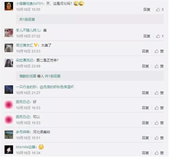Viewport: 169px width, 157px height.
Task: Reply to krismile边藤's comment
Action: [145, 153]
